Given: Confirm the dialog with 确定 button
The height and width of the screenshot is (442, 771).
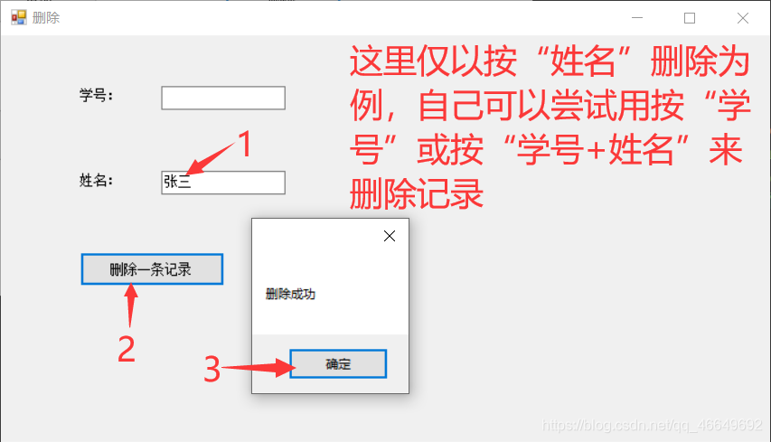Looking at the screenshot, I should coord(338,364).
